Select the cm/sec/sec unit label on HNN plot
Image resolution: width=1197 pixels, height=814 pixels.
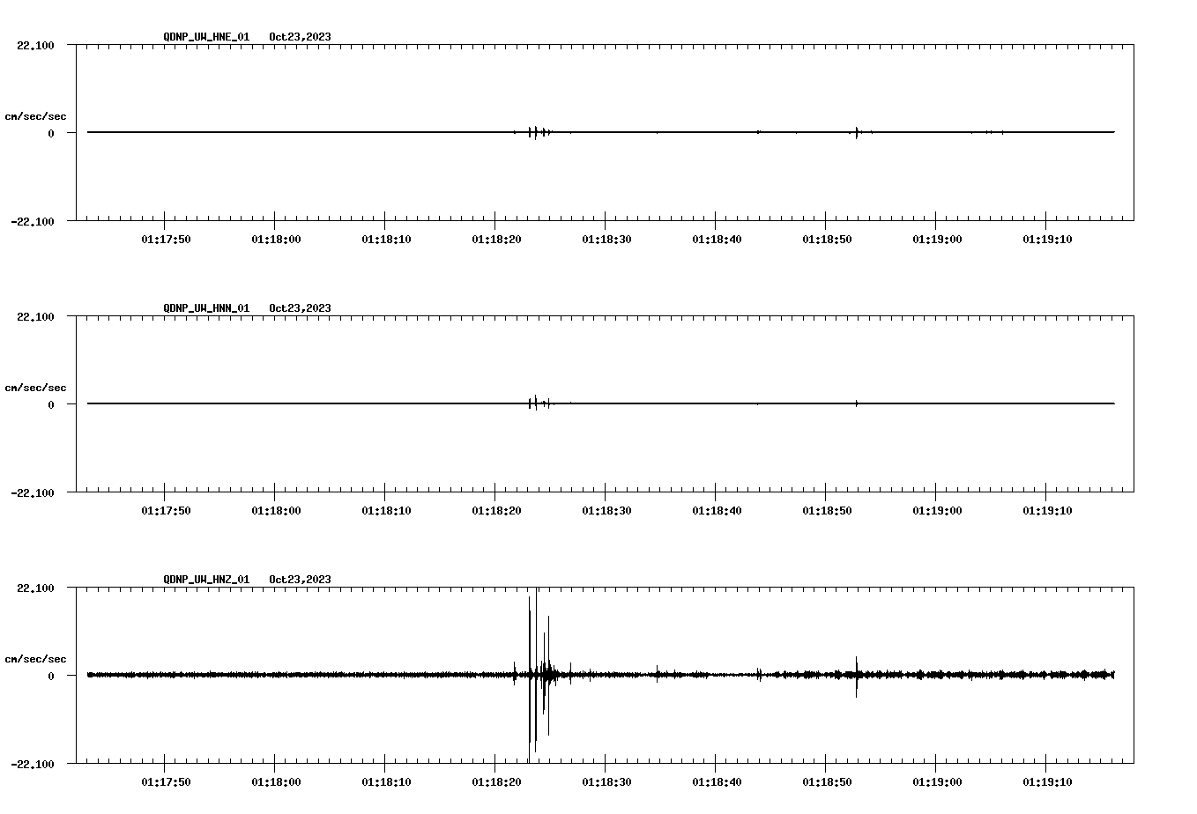coord(35,388)
